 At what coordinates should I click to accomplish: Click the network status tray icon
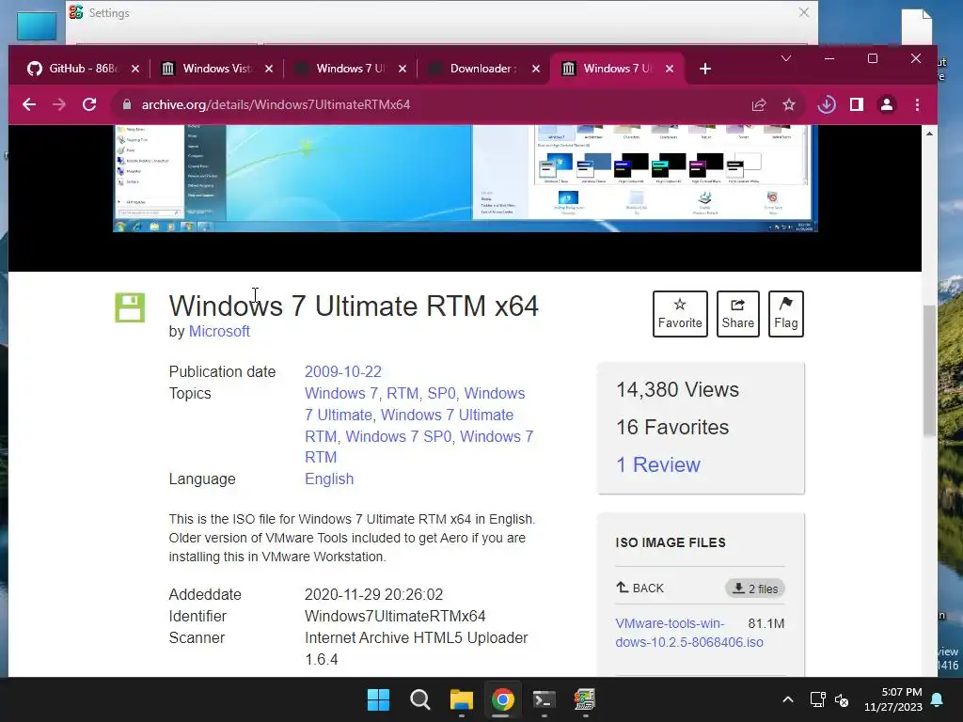(817, 699)
